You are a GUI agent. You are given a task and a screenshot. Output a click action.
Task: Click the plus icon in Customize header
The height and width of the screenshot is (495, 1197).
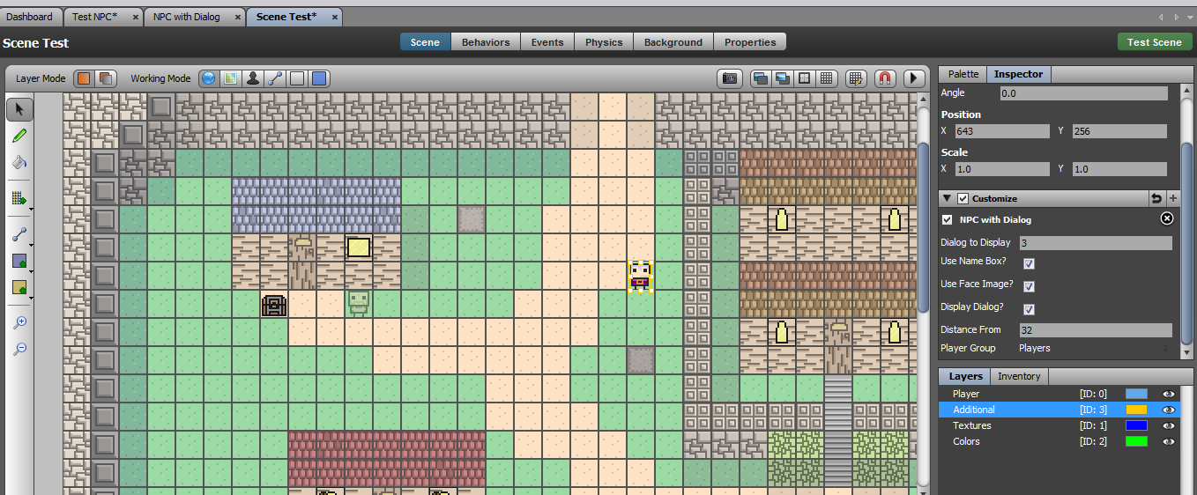1173,198
